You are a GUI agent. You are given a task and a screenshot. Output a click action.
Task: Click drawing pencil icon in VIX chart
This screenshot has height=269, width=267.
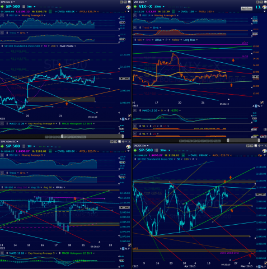click(x=262, y=103)
